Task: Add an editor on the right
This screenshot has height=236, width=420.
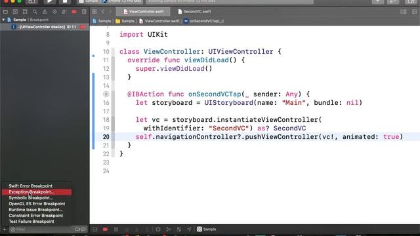Action: (414, 12)
